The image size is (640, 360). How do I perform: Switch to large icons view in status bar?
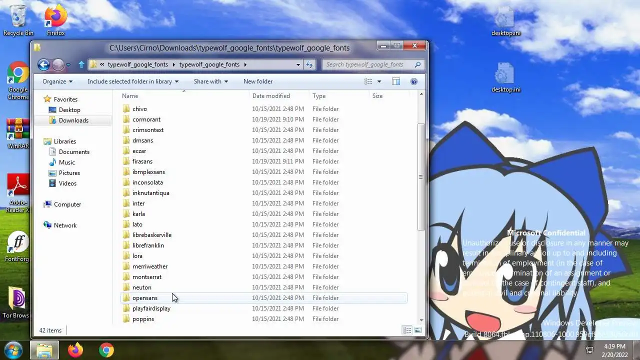coord(417,330)
